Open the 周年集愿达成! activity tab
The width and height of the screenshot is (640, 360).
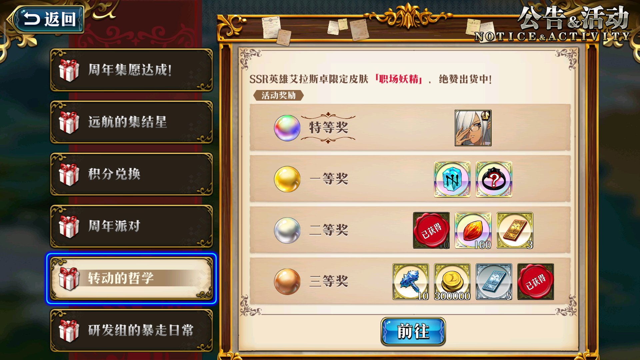tap(131, 70)
